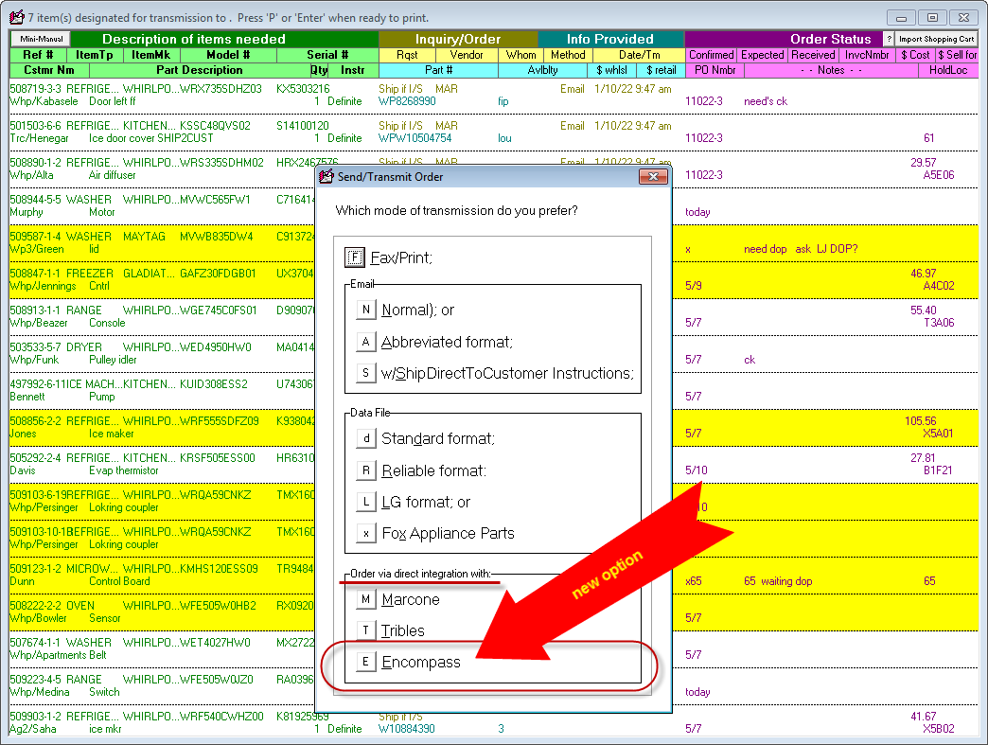Select the 'R' Reliable format button
Viewport: 988px width, 745px height.
(366, 470)
